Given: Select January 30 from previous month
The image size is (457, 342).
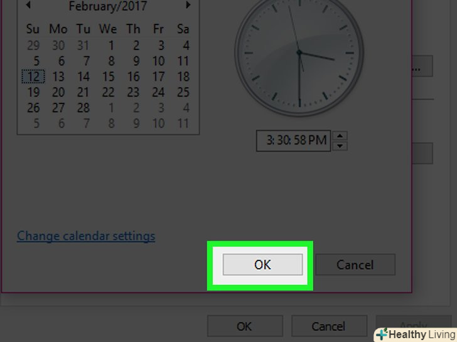Looking at the screenshot, I should coord(58,46).
